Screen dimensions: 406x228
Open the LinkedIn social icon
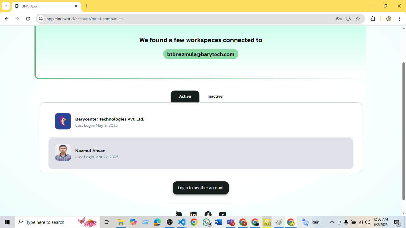(193, 214)
